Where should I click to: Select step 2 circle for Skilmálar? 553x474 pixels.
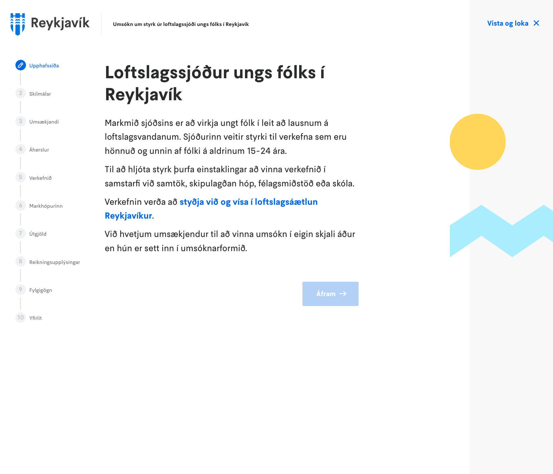click(x=21, y=93)
